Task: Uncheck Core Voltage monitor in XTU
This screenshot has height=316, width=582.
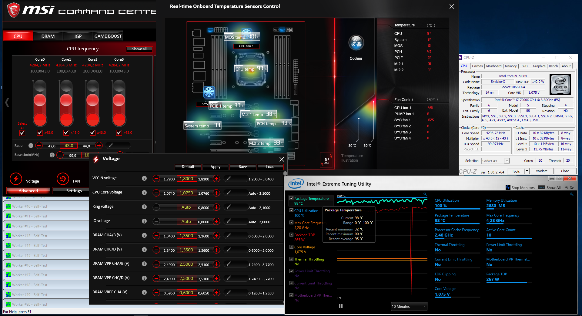Action: pos(291,247)
